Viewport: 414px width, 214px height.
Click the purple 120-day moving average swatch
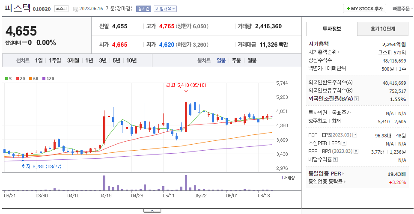coord(44,78)
